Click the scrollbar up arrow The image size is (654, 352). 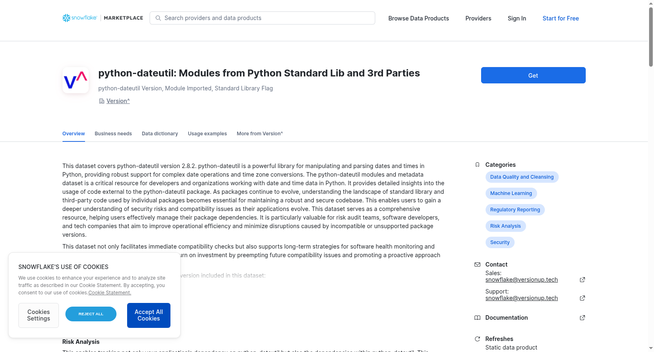pos(651,3)
